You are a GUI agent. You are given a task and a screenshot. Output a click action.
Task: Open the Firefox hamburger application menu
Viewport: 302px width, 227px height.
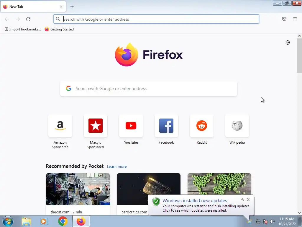coord(295,19)
